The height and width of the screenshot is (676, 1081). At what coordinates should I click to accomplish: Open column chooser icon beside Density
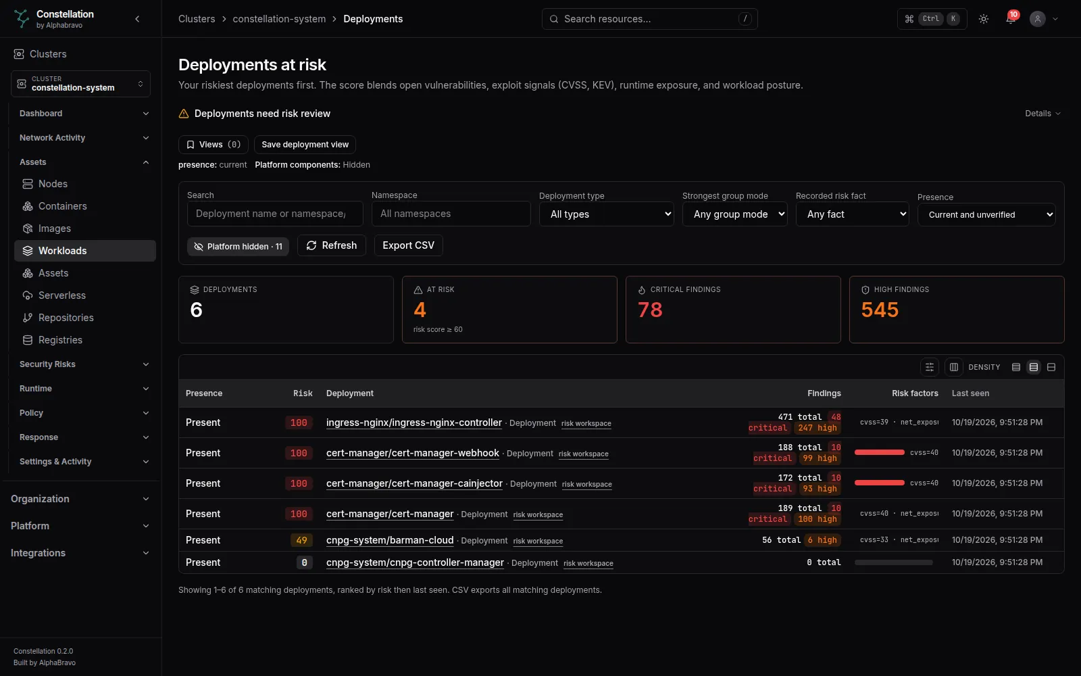(x=954, y=367)
